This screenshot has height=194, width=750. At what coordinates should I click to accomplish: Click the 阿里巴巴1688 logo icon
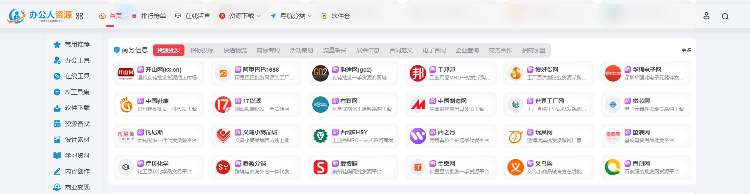(223, 73)
